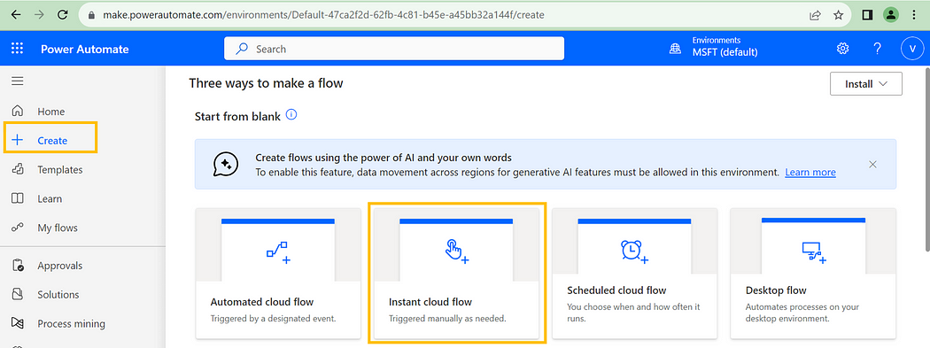The width and height of the screenshot is (930, 348).
Task: Click in the Search input field
Action: point(394,49)
